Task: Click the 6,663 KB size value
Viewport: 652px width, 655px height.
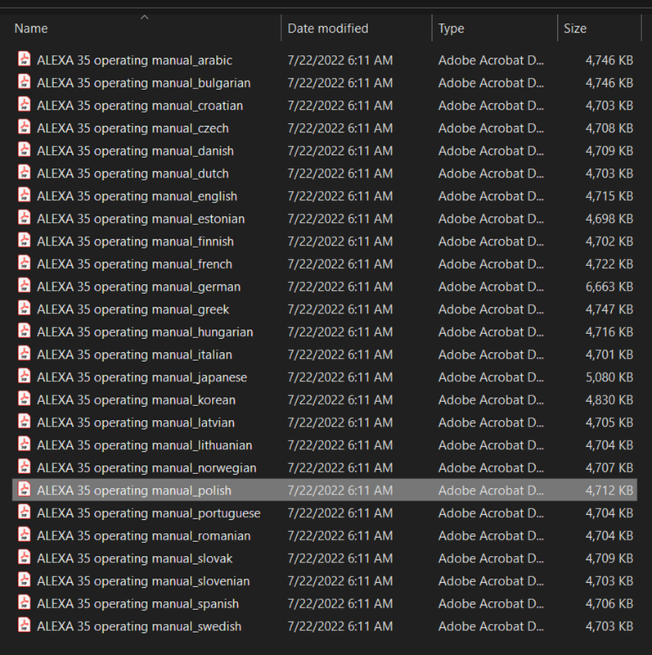Action: pos(609,287)
